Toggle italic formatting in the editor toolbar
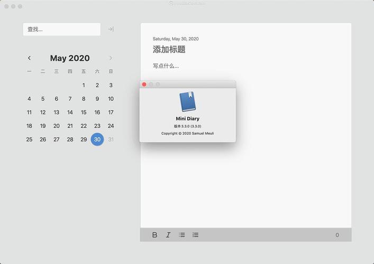The width and height of the screenshot is (374, 264). (168, 235)
